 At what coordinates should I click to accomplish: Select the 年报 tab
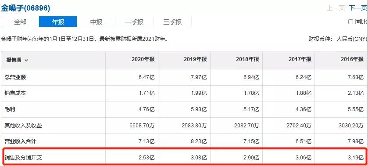click(x=58, y=22)
